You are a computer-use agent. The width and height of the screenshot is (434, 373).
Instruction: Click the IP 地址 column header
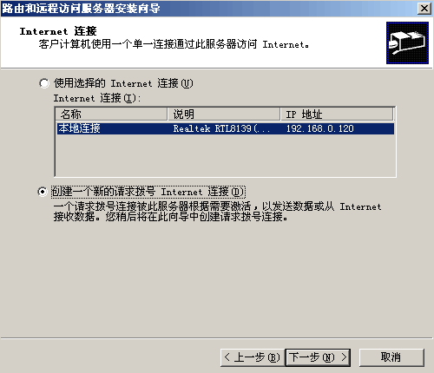pyautogui.click(x=337, y=115)
